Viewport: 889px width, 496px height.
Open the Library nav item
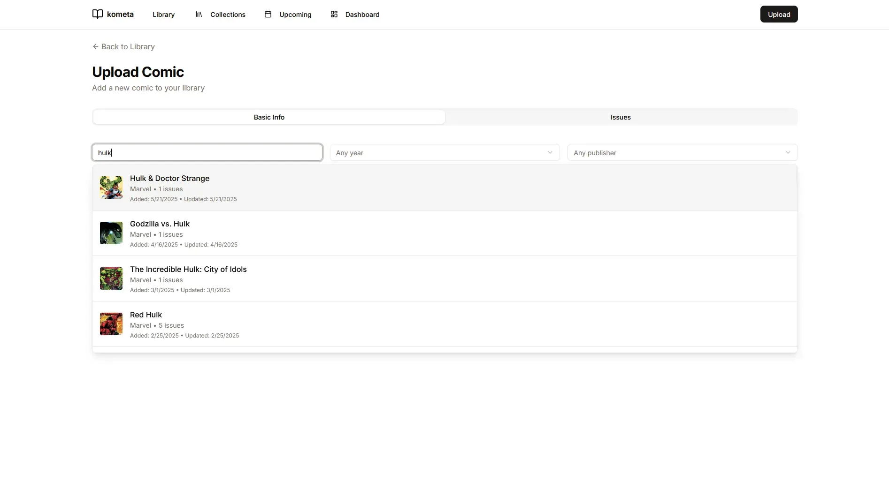point(163,15)
